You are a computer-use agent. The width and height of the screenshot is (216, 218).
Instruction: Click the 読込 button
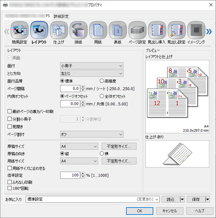click(171, 199)
